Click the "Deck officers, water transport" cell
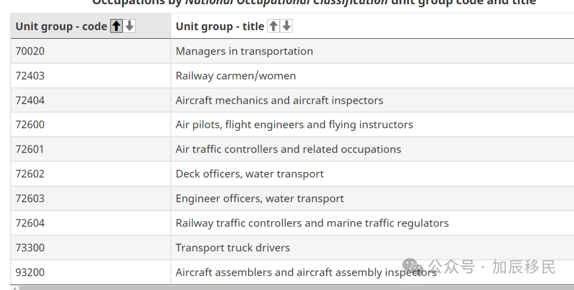Image resolution: width=574 pixels, height=290 pixels. (x=250, y=174)
